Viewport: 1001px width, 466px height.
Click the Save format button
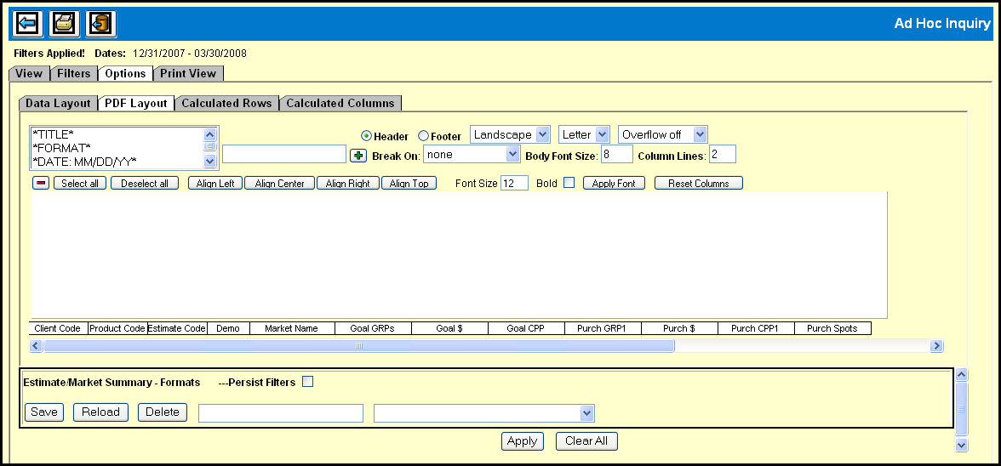tap(44, 412)
